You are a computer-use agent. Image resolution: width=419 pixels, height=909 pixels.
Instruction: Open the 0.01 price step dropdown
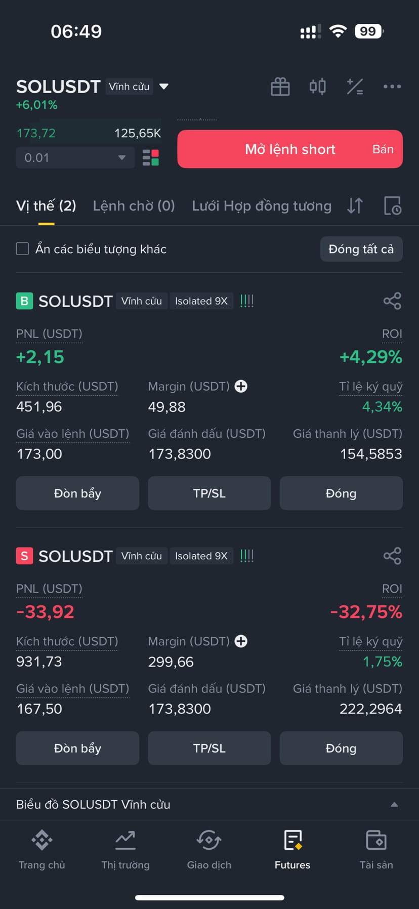point(75,157)
